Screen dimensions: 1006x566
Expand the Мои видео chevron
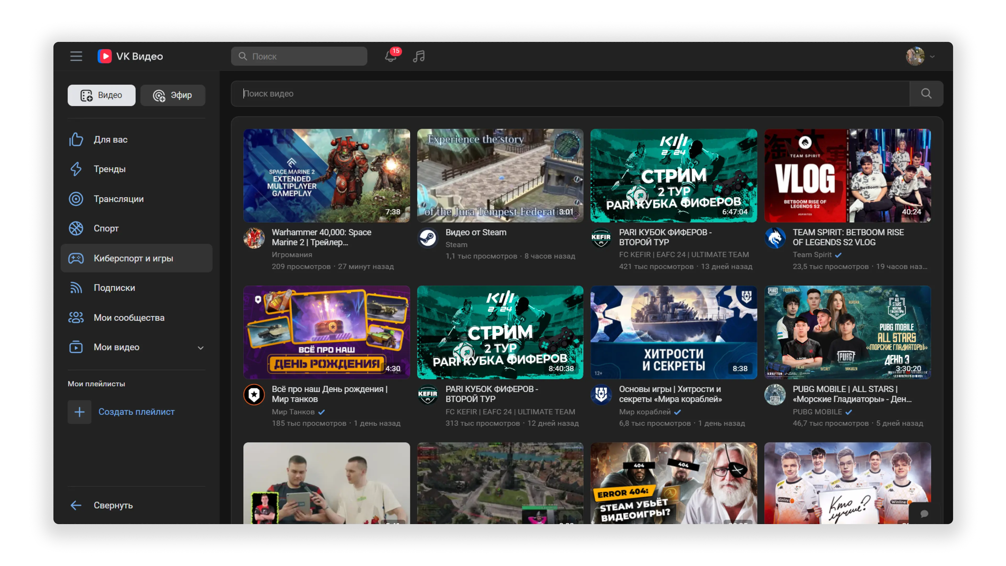tap(201, 348)
